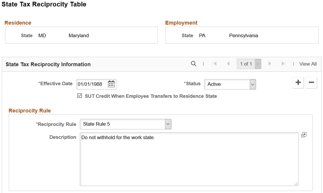The image size is (323, 193).
Task: Expand the row selector next to 1 of 1
Action: [x=258, y=64]
